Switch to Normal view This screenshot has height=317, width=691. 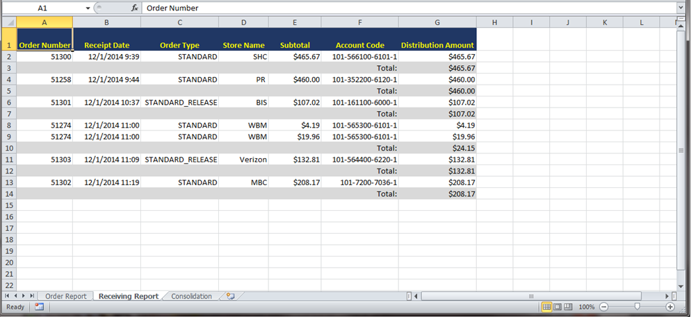[x=546, y=307]
